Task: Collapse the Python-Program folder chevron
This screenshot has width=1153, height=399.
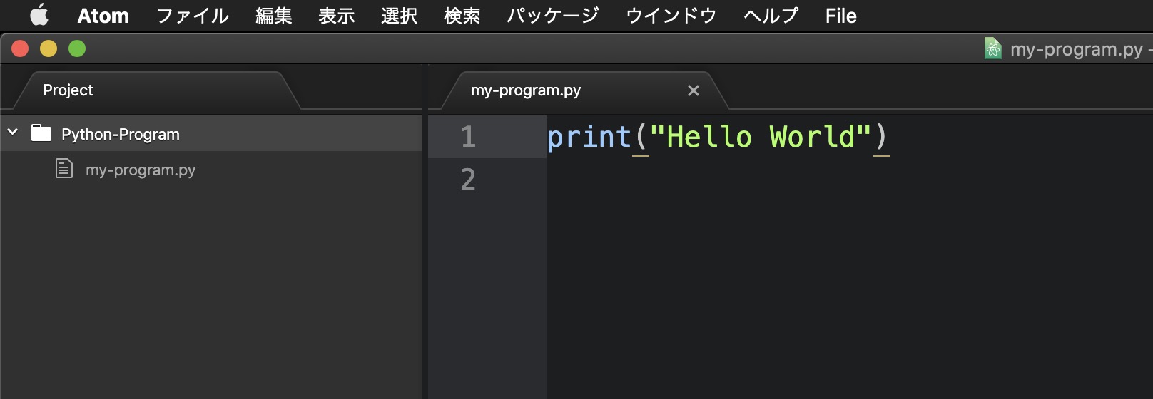Action: pyautogui.click(x=13, y=133)
